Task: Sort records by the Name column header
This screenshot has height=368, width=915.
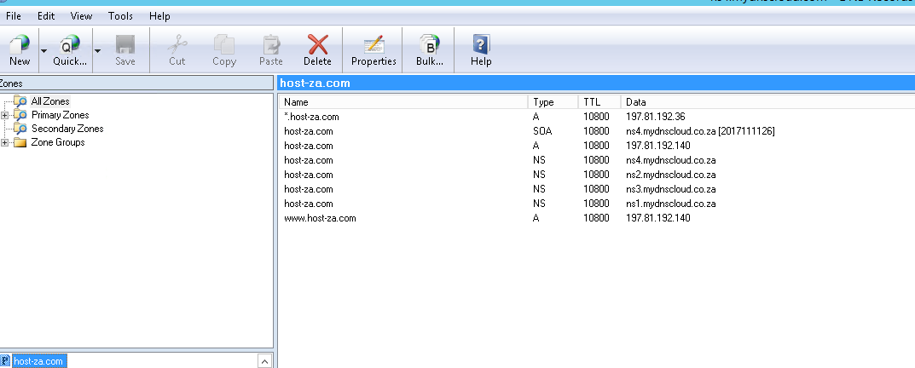Action: pyautogui.click(x=403, y=102)
